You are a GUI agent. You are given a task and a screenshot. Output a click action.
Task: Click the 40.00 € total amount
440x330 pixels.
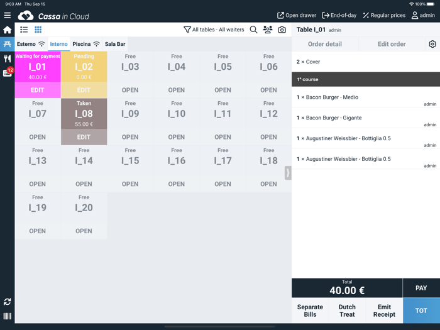[347, 290]
